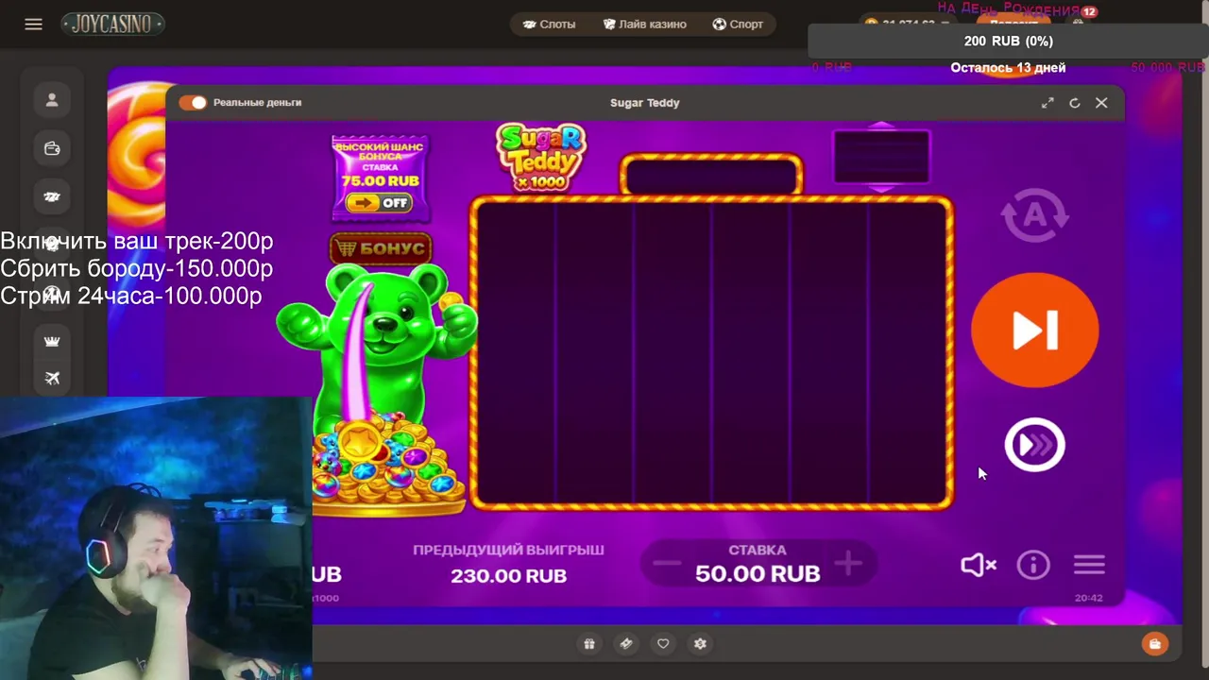This screenshot has height=680, width=1209.
Task: Click the previous win 230.00 RUB value
Action: tap(508, 575)
